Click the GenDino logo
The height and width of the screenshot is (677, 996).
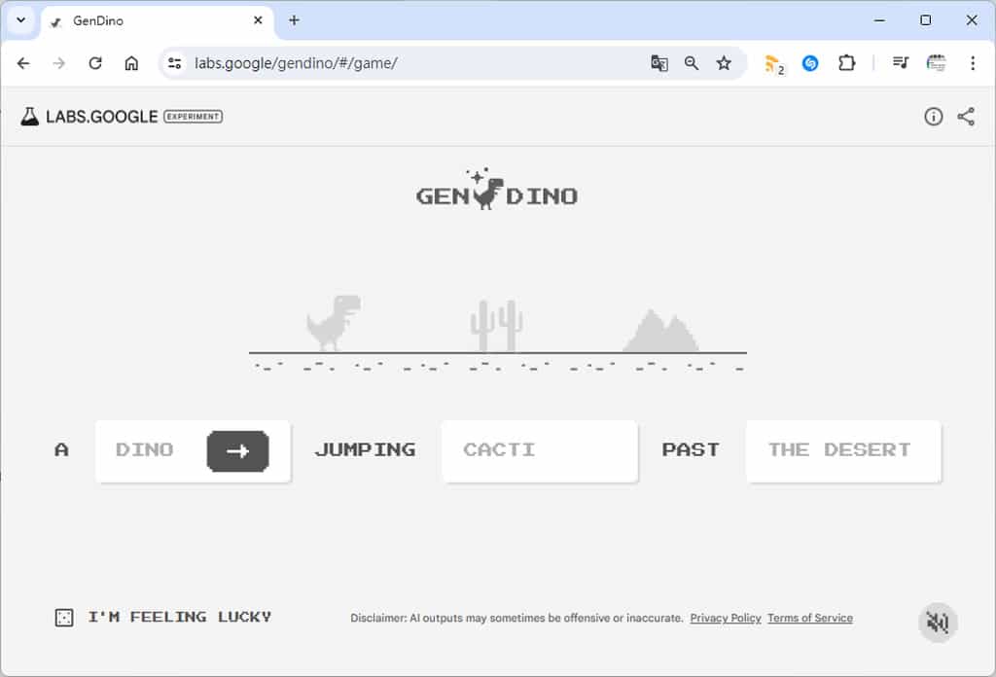tap(497, 190)
